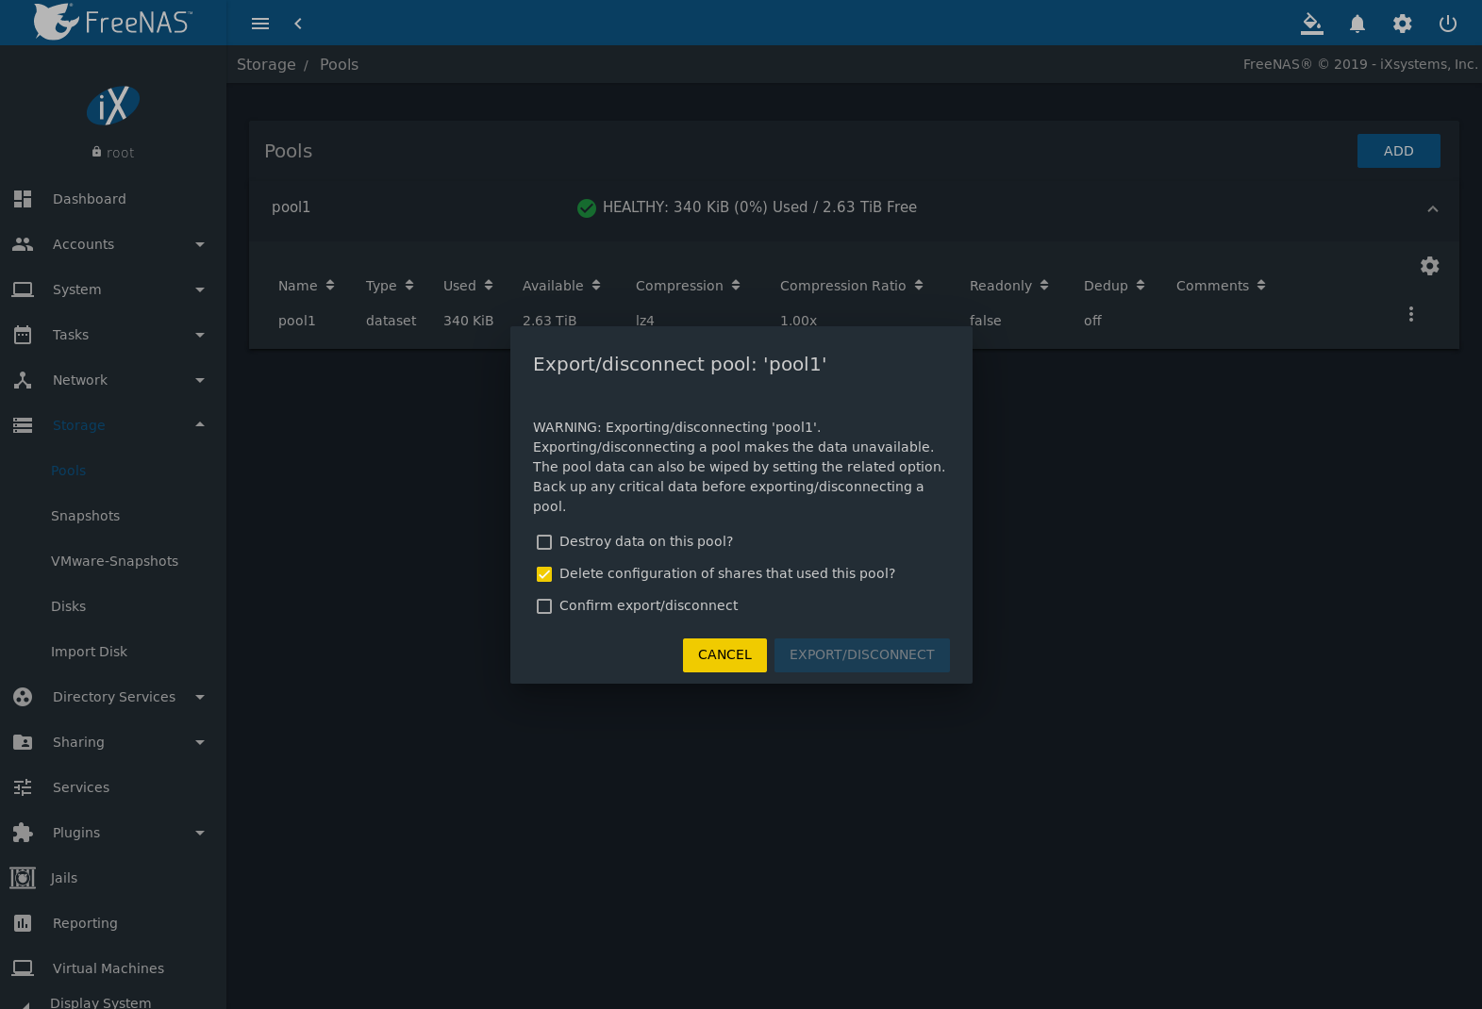
Task: Sort by Available column header
Action: 562,286
